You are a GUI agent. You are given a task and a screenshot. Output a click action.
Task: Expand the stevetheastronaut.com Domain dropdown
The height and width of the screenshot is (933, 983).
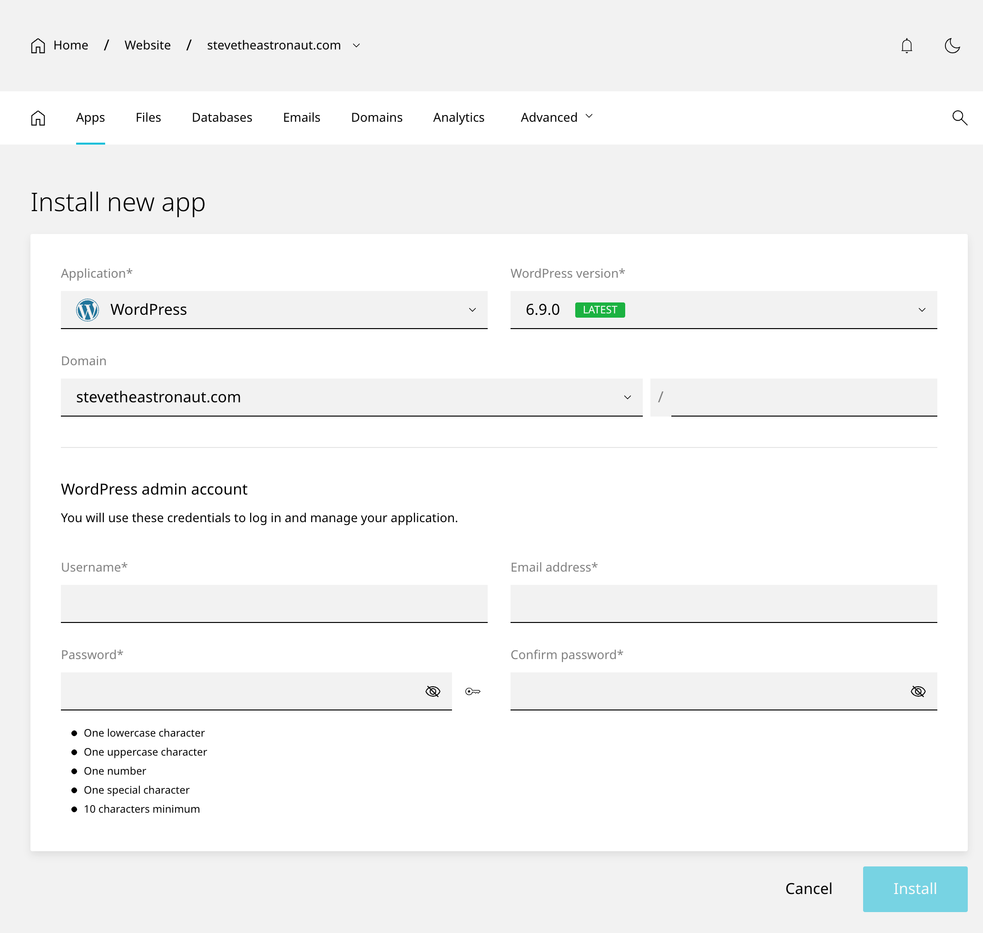click(627, 398)
